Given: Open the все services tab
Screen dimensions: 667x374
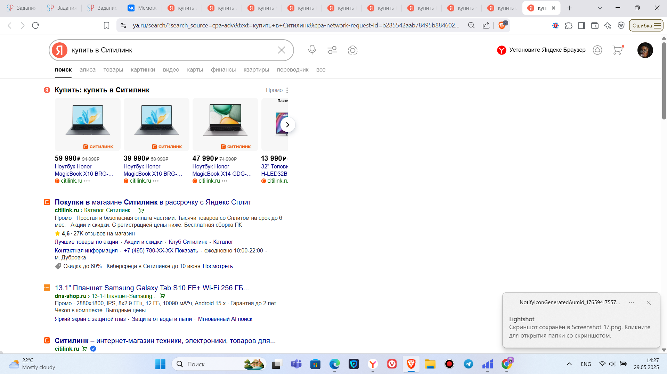Looking at the screenshot, I should click(321, 70).
